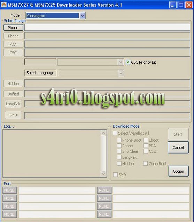Screen dimensions: 194x222
Task: Enable the Phone Boot checkbox
Action: click(x=119, y=140)
